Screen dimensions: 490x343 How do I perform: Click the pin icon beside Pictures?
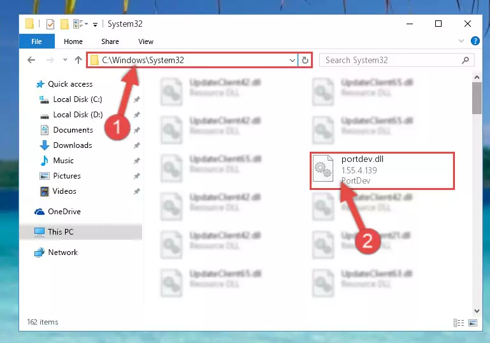click(x=136, y=176)
